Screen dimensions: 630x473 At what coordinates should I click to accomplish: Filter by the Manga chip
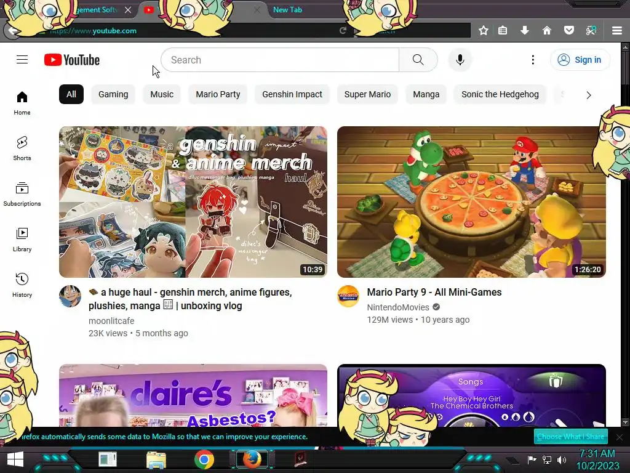(426, 94)
